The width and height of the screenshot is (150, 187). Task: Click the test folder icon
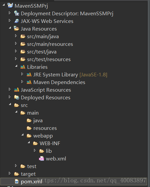(23, 166)
